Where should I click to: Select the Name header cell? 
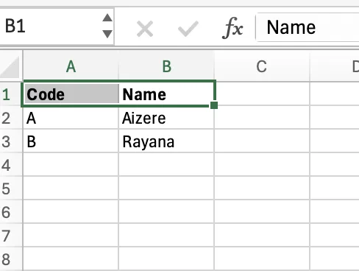click(x=166, y=94)
